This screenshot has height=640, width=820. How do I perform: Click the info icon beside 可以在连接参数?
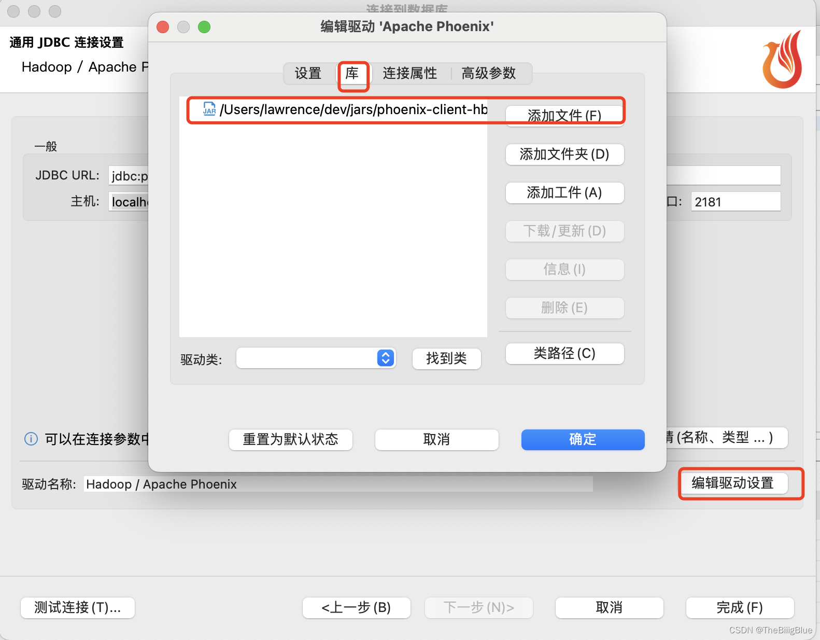(x=31, y=439)
